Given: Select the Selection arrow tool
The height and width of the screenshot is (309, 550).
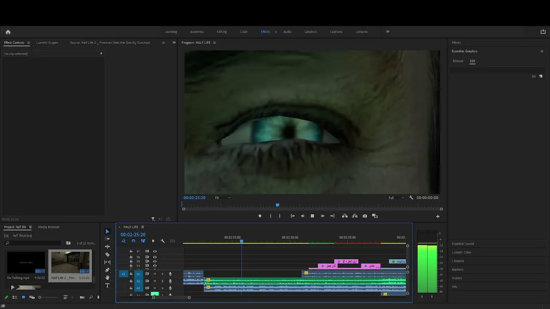Looking at the screenshot, I should click(x=107, y=232).
